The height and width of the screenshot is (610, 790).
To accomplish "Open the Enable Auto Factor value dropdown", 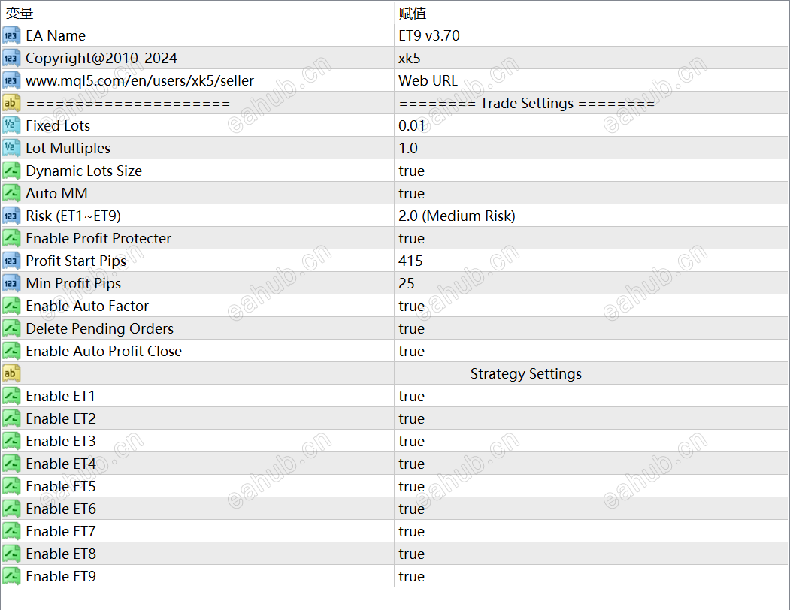I will coord(592,306).
